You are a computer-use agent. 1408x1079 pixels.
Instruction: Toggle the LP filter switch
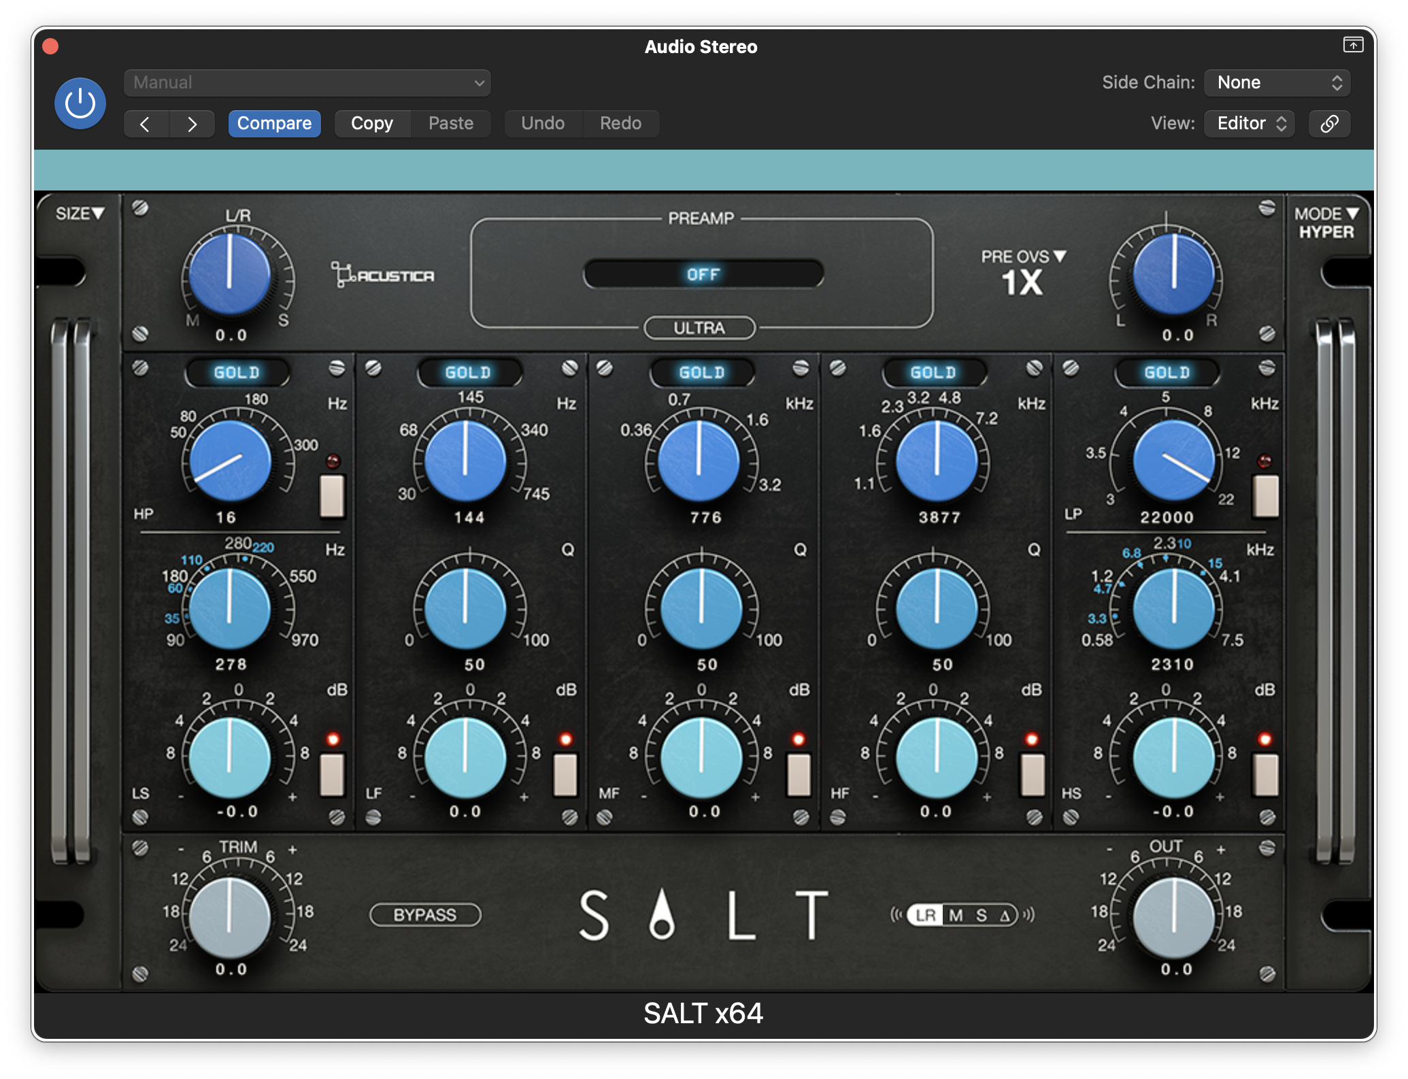[1266, 495]
